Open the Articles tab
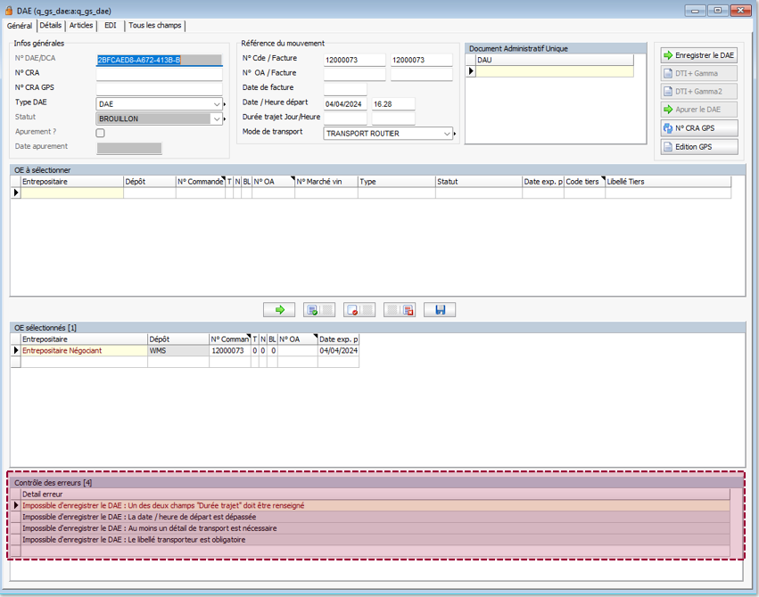This screenshot has height=597, width=759. pyautogui.click(x=81, y=26)
